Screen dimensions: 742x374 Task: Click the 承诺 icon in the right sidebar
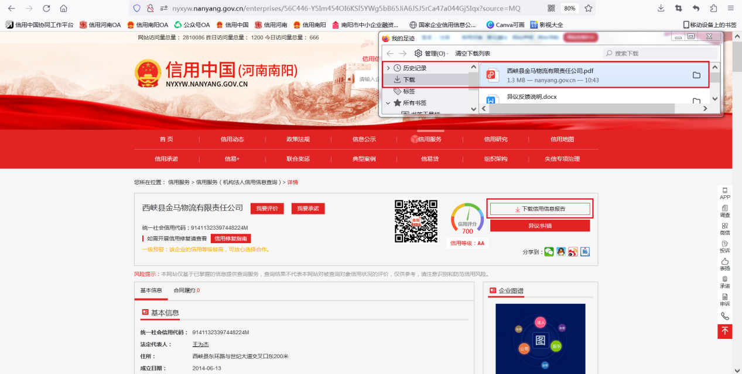(x=725, y=282)
